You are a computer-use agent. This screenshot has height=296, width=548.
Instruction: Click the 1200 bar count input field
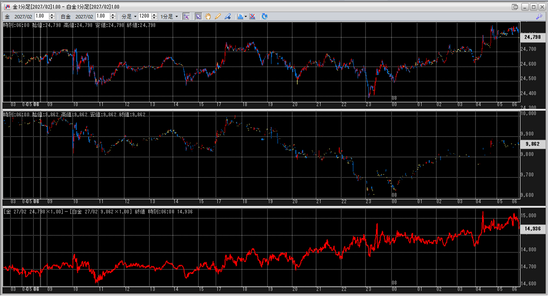click(x=145, y=16)
